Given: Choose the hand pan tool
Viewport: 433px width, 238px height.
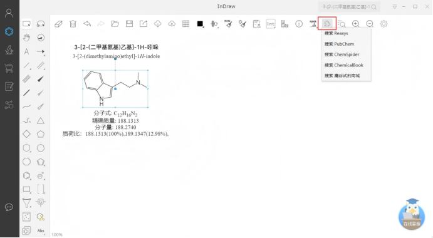Looking at the screenshot, I should (26, 38).
